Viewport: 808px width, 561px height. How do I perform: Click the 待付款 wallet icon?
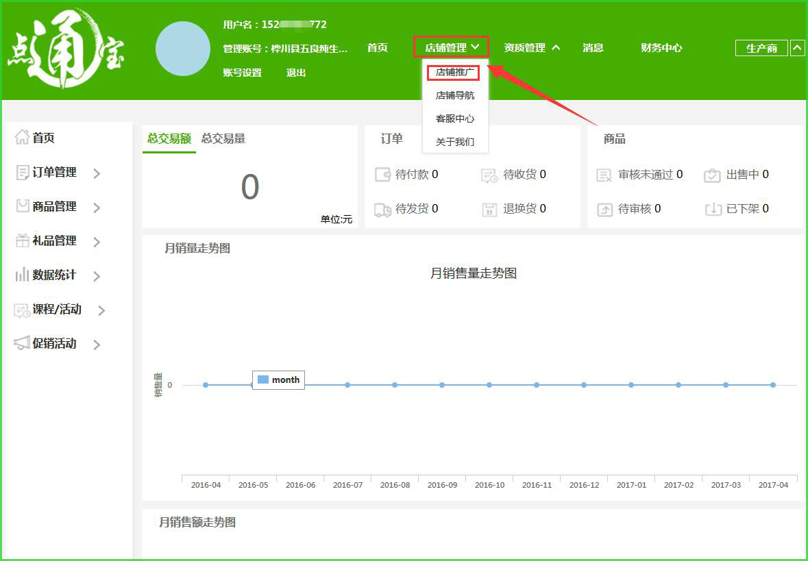coord(382,175)
